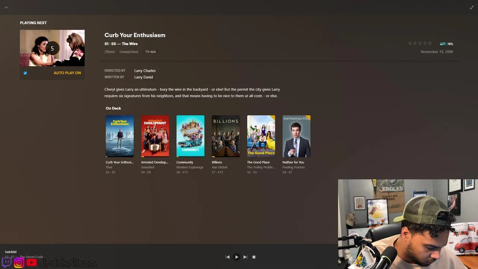Click the 'Smashed' episode title
This screenshot has width=478, height=269.
point(148,167)
